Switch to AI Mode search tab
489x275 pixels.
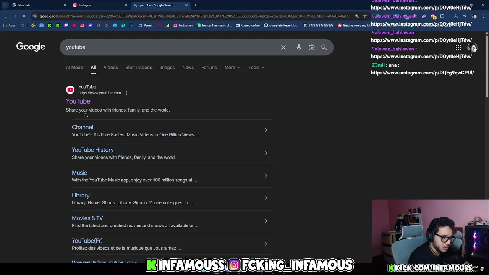(74, 68)
